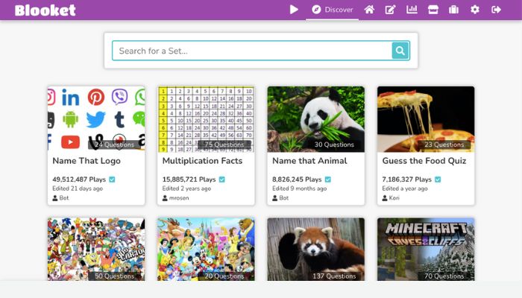Click the 75 Questions badge
522x298 pixels.
pos(224,145)
